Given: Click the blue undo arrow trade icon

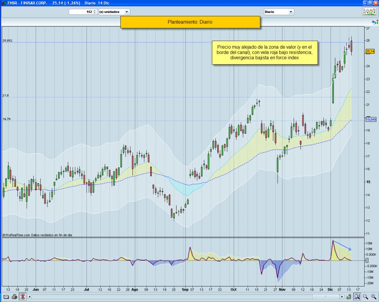Looking at the screenshot, I should tap(374, 23).
